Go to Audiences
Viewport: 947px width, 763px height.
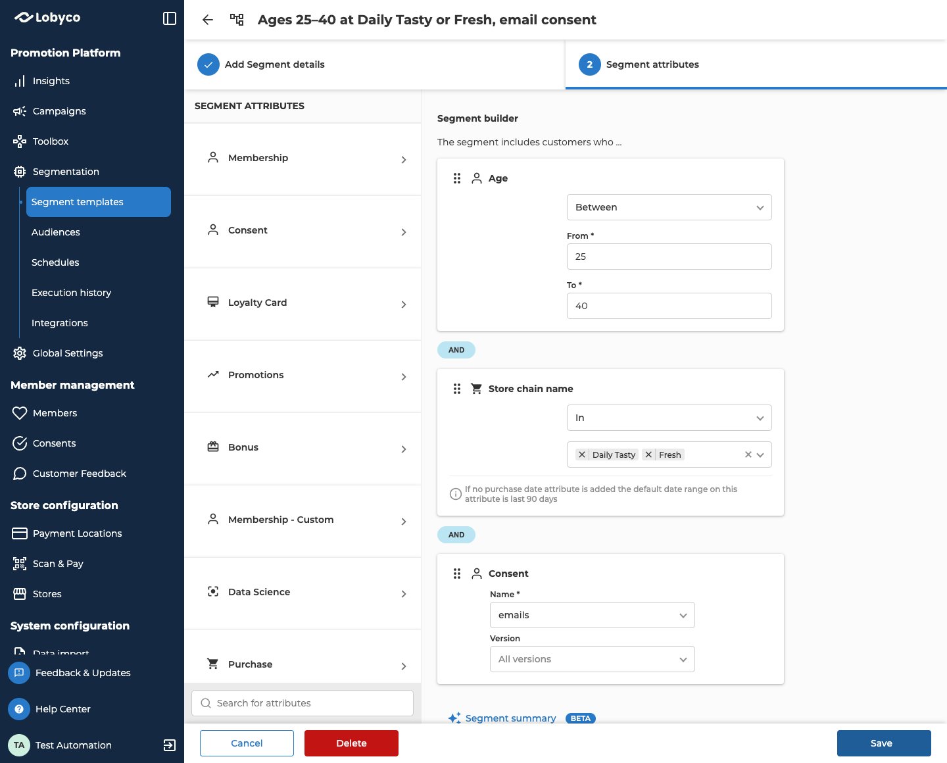point(56,232)
